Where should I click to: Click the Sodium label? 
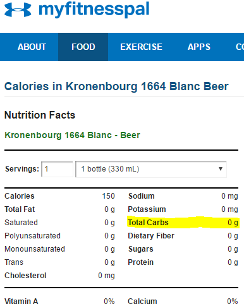tap(142, 196)
